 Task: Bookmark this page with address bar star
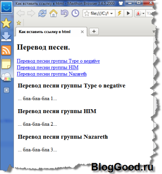coord(87,13)
